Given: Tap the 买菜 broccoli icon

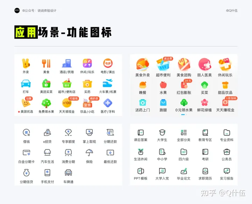Looking at the screenshot, I should tap(204, 85).
